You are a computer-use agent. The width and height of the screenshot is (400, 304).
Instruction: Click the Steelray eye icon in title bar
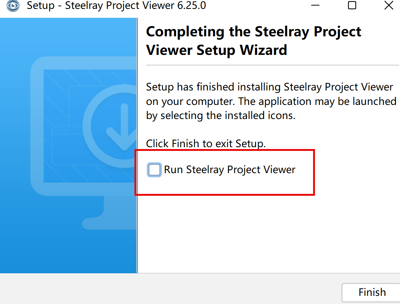[x=13, y=6]
